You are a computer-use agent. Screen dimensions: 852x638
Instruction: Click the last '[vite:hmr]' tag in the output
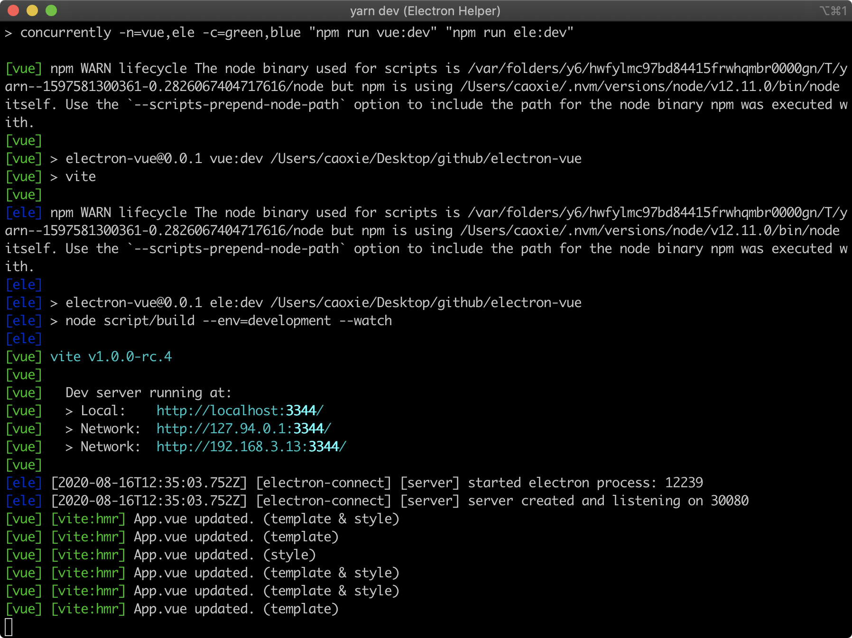click(x=88, y=609)
